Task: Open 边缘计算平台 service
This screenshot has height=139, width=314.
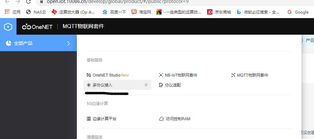Action: point(101,119)
